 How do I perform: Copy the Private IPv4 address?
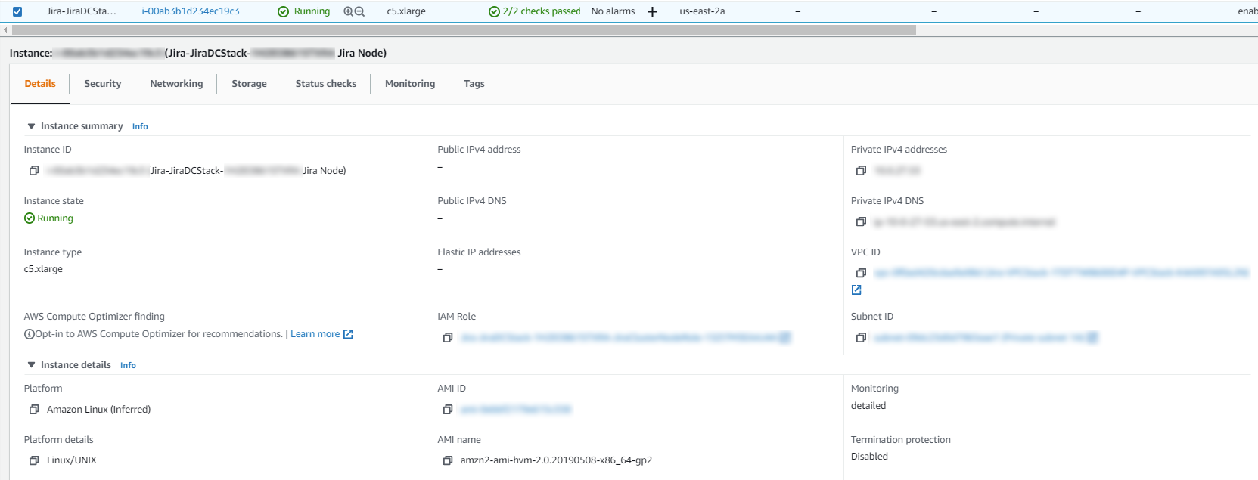pos(861,171)
